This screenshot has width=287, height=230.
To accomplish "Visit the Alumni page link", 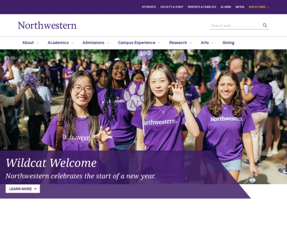I will [x=226, y=7].
